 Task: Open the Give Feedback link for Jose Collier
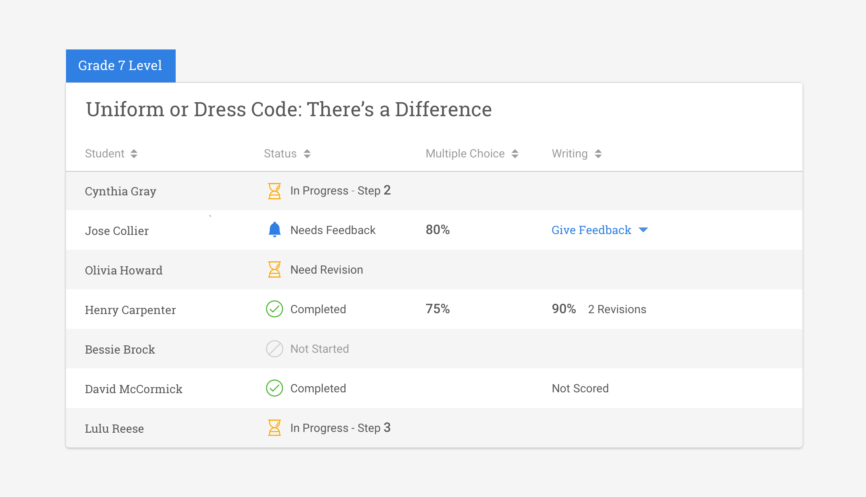(x=591, y=230)
